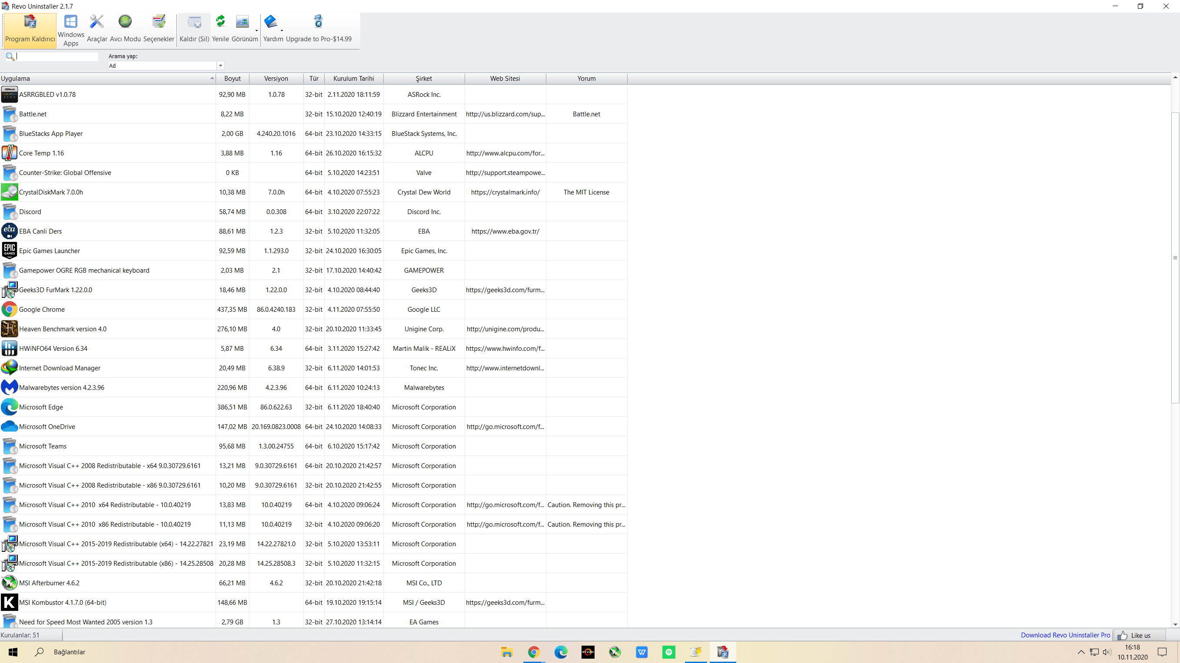This screenshot has width=1180, height=663.
Task: Sort list by Boyut column
Action: (232, 78)
